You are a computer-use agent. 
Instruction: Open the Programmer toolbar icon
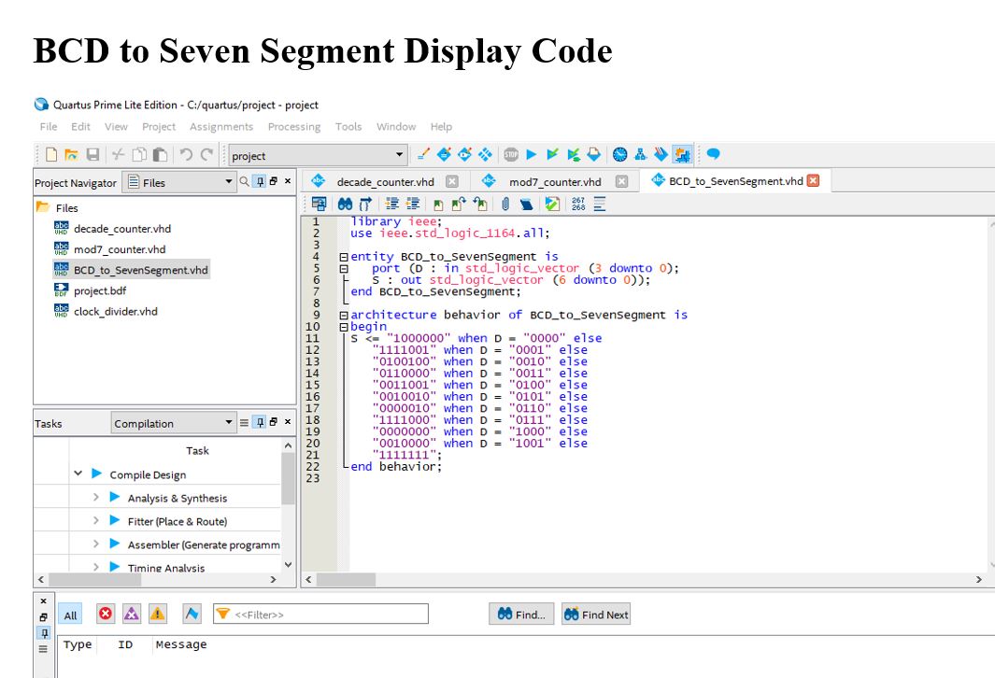[x=661, y=154]
